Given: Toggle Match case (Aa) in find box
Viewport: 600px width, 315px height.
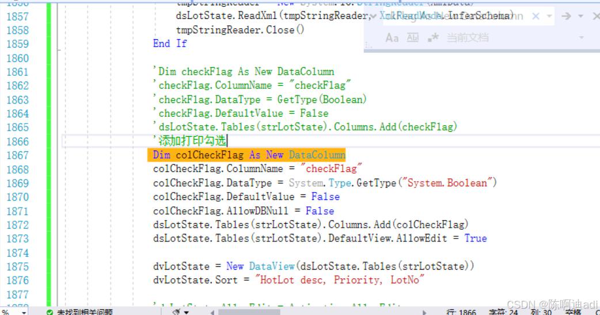Looking at the screenshot, I should click(392, 38).
